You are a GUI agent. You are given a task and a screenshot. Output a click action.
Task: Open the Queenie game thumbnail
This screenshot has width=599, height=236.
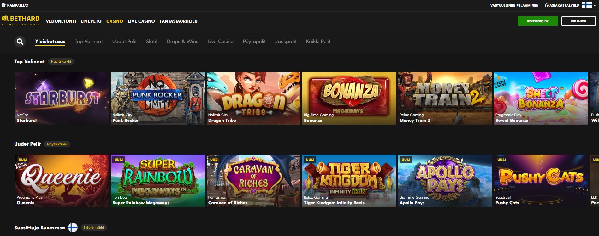[x=62, y=181]
